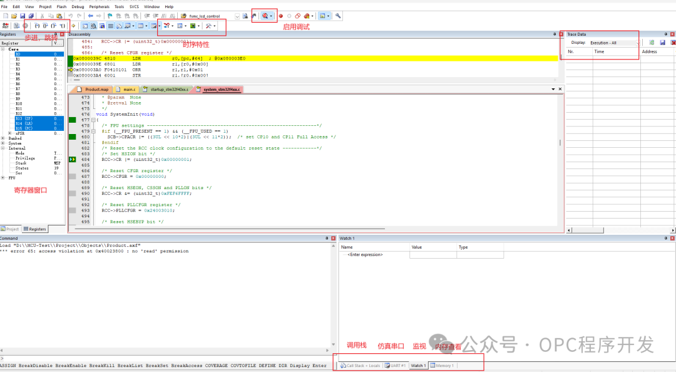This screenshot has height=372, width=676.
Task: Toggle the Symbols window icon
Action: (102, 26)
